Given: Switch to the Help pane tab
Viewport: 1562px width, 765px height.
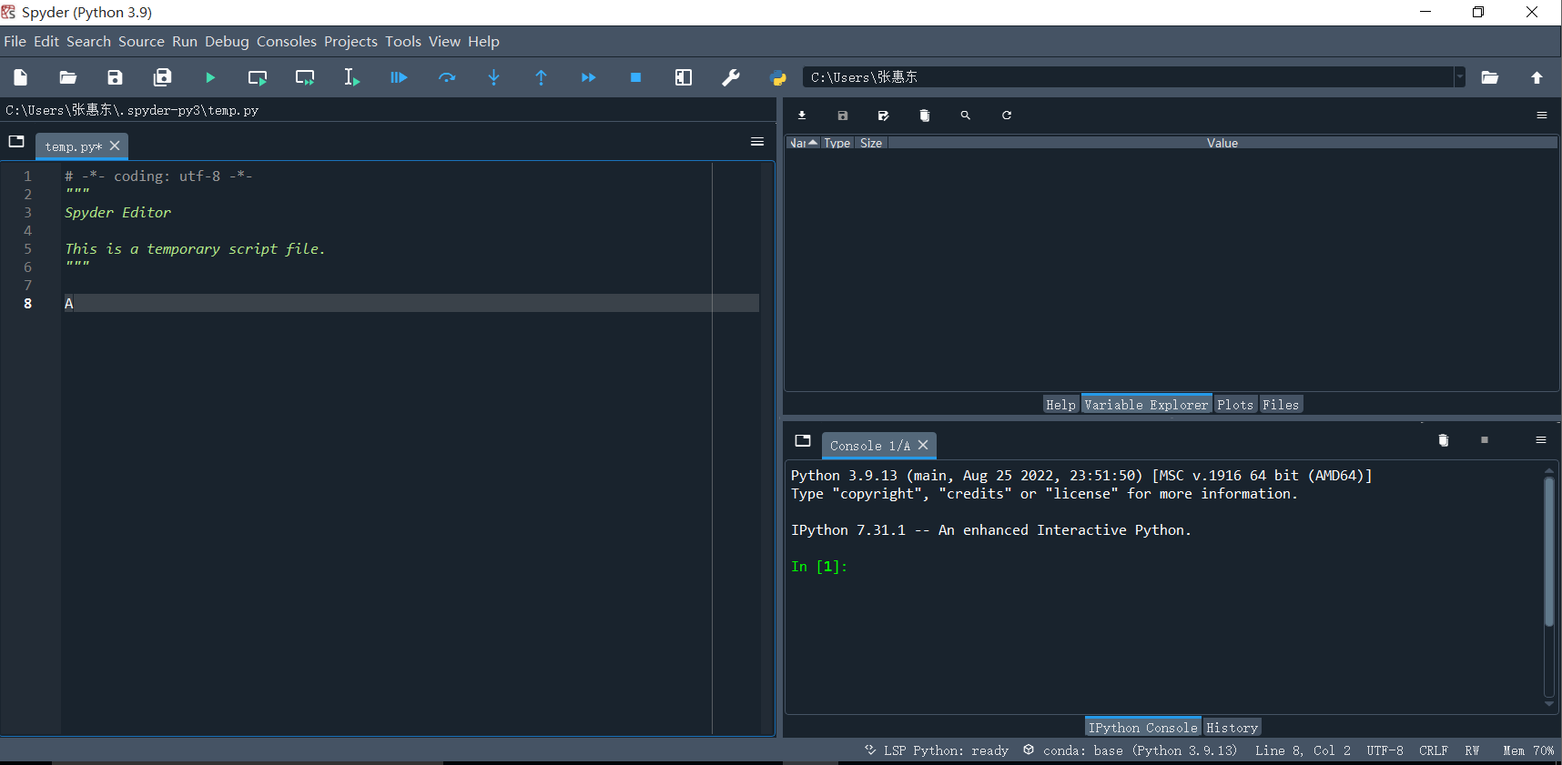Looking at the screenshot, I should pos(1060,405).
